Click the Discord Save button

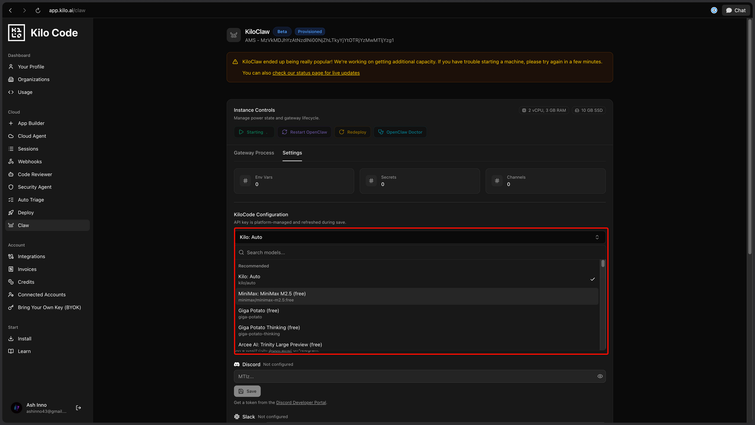tap(247, 391)
